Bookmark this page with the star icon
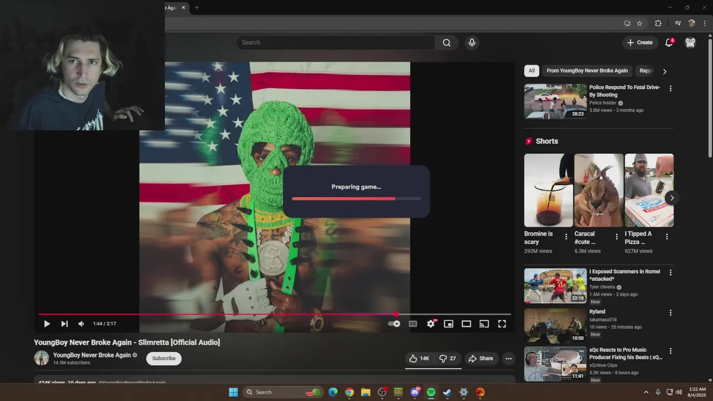Screen dimensions: 713x401 click(x=639, y=23)
